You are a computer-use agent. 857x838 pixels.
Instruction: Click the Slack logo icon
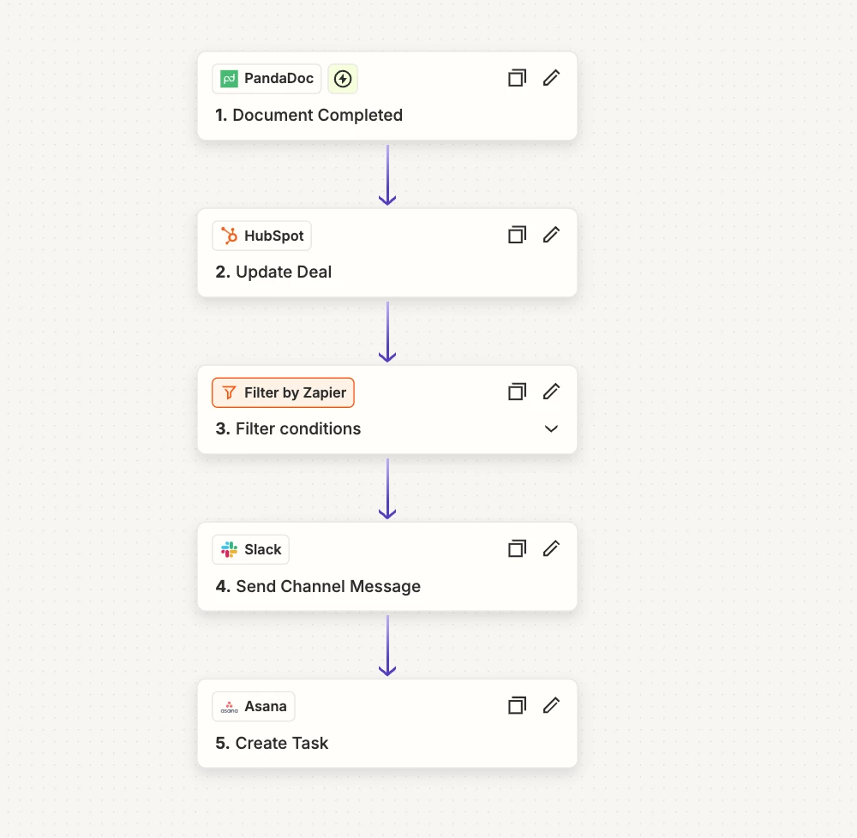pyautogui.click(x=229, y=549)
